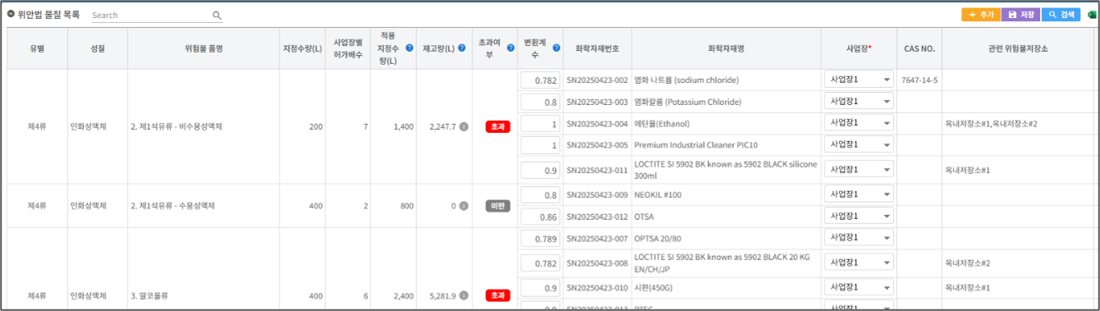The width and height of the screenshot is (1100, 311).
Task: Click the 지정수량(L) column header
Action: click(x=302, y=48)
